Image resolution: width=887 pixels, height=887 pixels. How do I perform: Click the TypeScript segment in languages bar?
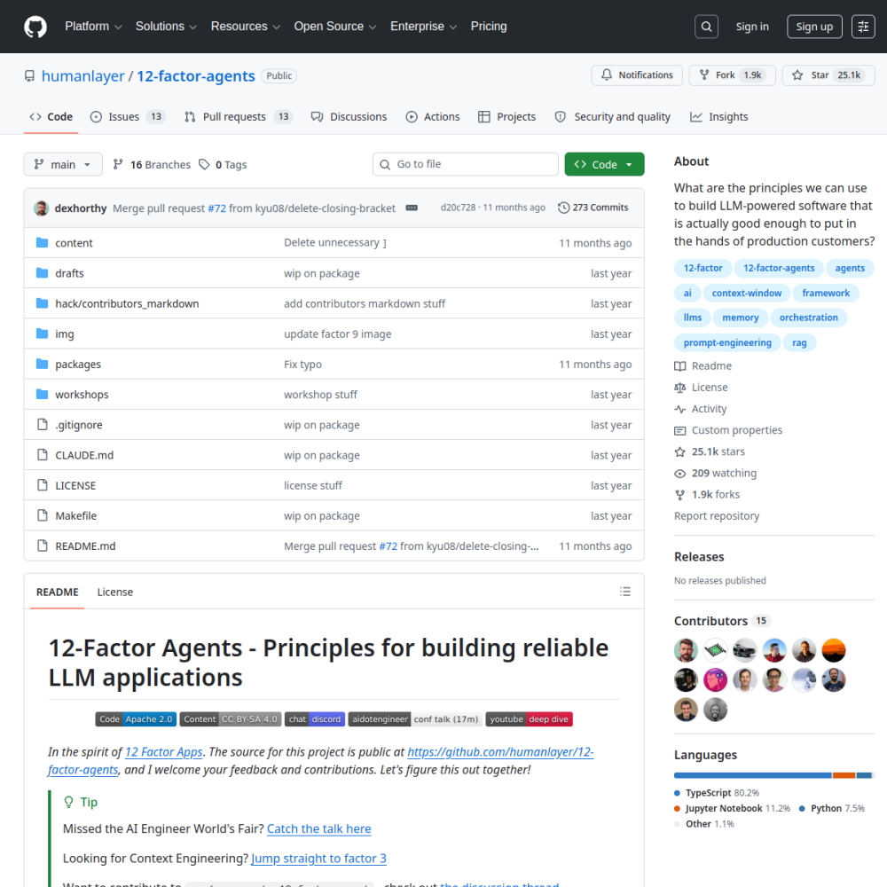[x=752, y=775]
